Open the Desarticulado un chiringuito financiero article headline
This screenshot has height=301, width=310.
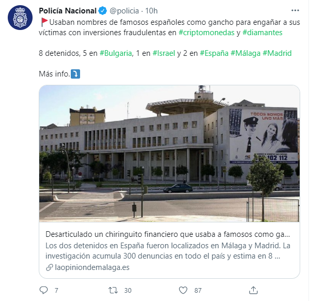tap(167, 234)
